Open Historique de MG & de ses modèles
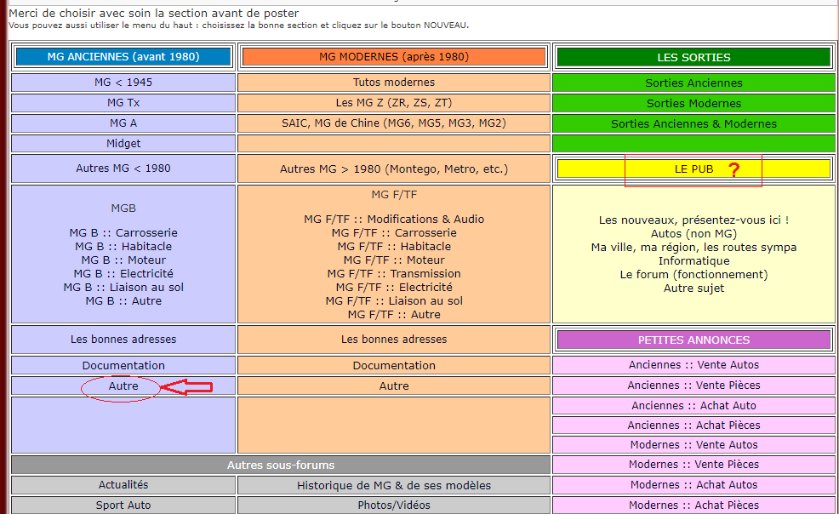The image size is (839, 514). pyautogui.click(x=394, y=486)
